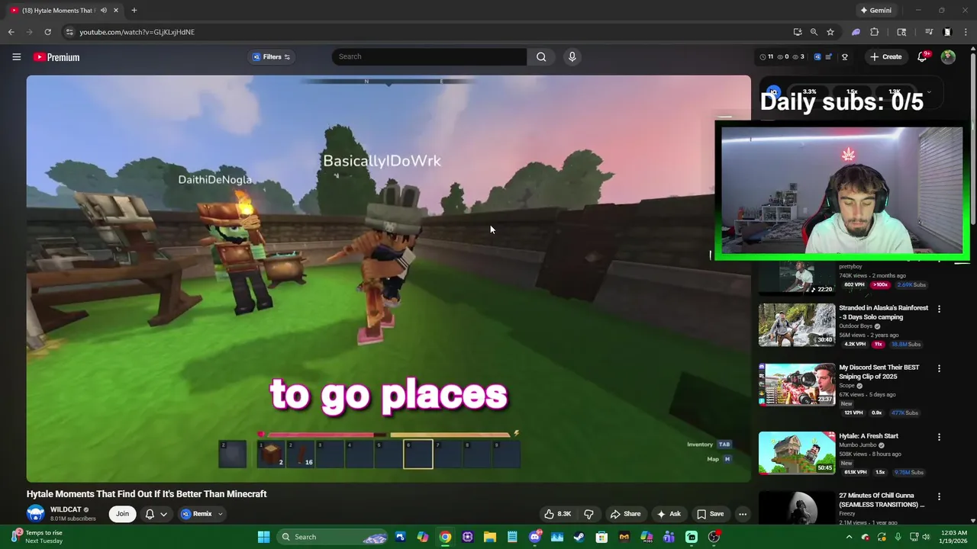This screenshot has height=549, width=977.
Task: Open Steam from taskbar
Action: point(579,537)
